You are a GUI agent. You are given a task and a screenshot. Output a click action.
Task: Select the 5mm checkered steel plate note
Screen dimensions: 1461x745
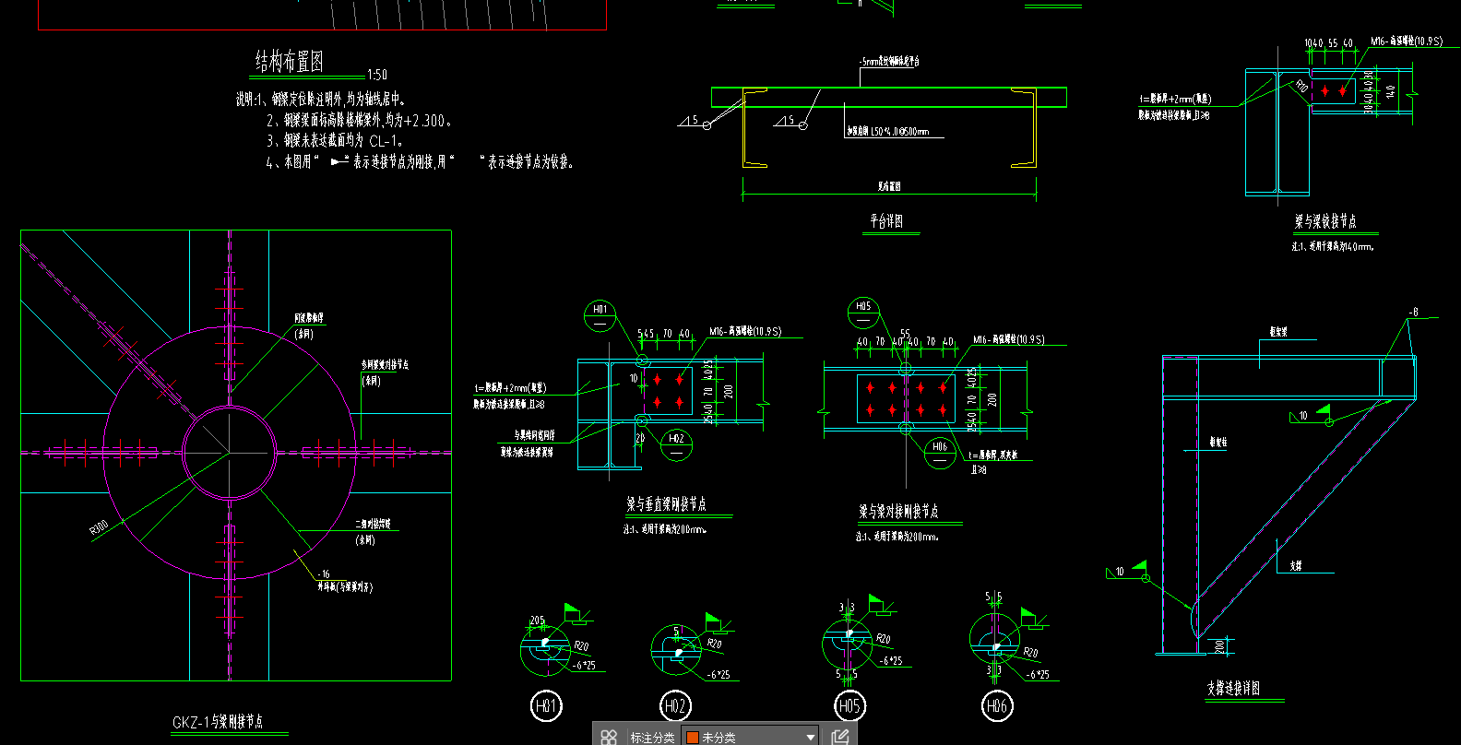click(889, 62)
